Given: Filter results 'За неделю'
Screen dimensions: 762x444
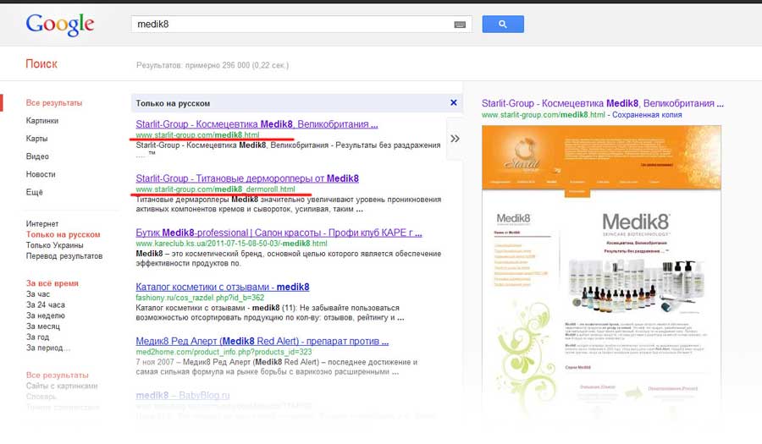Looking at the screenshot, I should tap(45, 315).
